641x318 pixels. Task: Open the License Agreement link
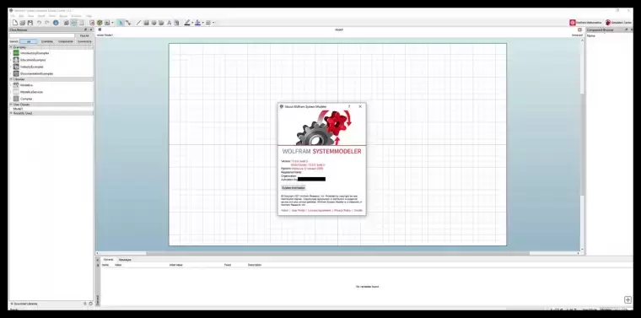tap(320, 211)
